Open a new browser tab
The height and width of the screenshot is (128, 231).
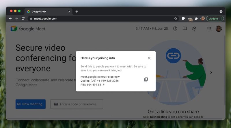point(77,12)
